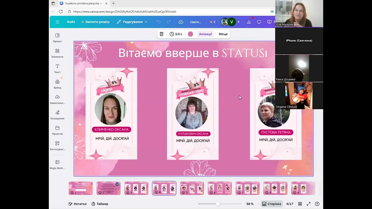This screenshot has height=209, width=372.
Task: Toggle the Сторінка pages view
Action: pos(271,204)
